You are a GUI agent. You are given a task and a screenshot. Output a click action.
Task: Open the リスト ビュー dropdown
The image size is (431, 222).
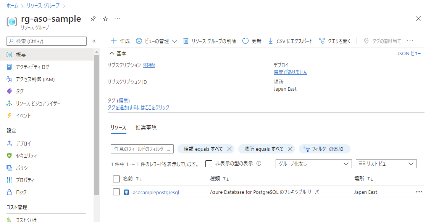(386, 164)
